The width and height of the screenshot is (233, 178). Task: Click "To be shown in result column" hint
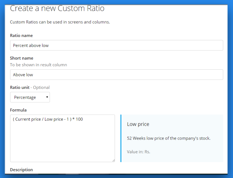coord(39,65)
